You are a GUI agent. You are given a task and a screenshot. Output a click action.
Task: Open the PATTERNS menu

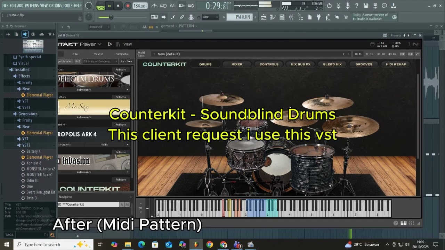coord(32,6)
